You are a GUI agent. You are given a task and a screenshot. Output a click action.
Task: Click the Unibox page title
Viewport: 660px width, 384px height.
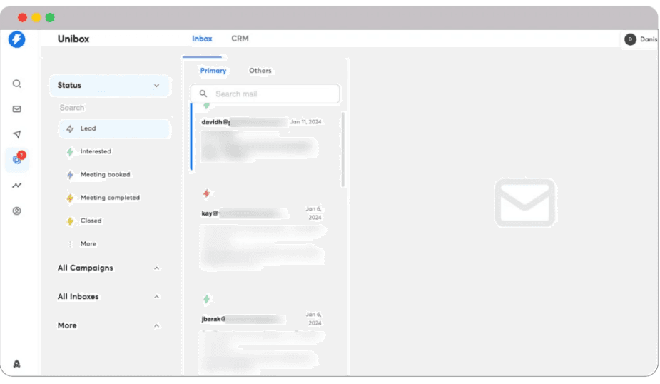pyautogui.click(x=73, y=39)
